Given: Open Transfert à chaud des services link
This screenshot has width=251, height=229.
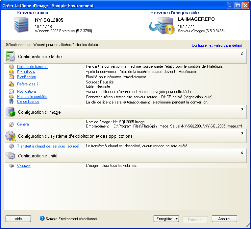Looking at the screenshot, I should pyautogui.click(x=48, y=146).
